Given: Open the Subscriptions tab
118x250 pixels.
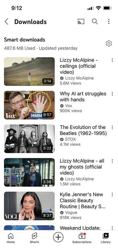Looking at the screenshot, I should [82, 238].
